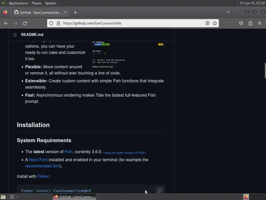Screen dimensions: 266x200
Task: Open the Fisher link
Action: [43, 177]
